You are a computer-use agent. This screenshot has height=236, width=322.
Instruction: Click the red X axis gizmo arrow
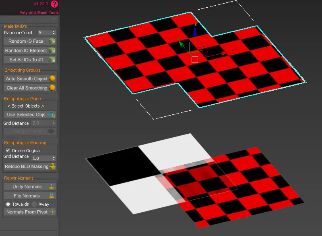pyautogui.click(x=225, y=53)
